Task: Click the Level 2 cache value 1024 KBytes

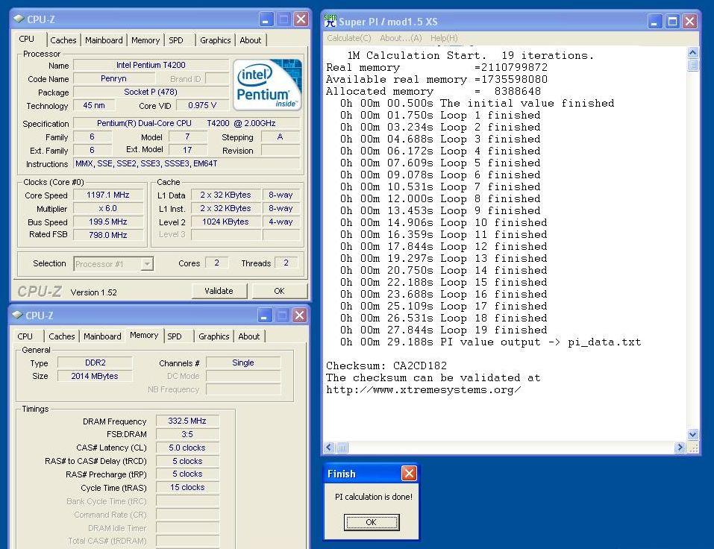Action: point(226,222)
